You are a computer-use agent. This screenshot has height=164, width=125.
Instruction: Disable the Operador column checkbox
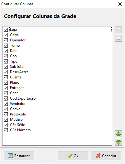(x=6, y=40)
